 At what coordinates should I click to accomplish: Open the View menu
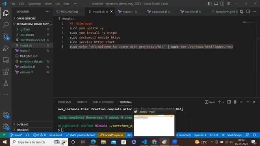coord(48,4)
